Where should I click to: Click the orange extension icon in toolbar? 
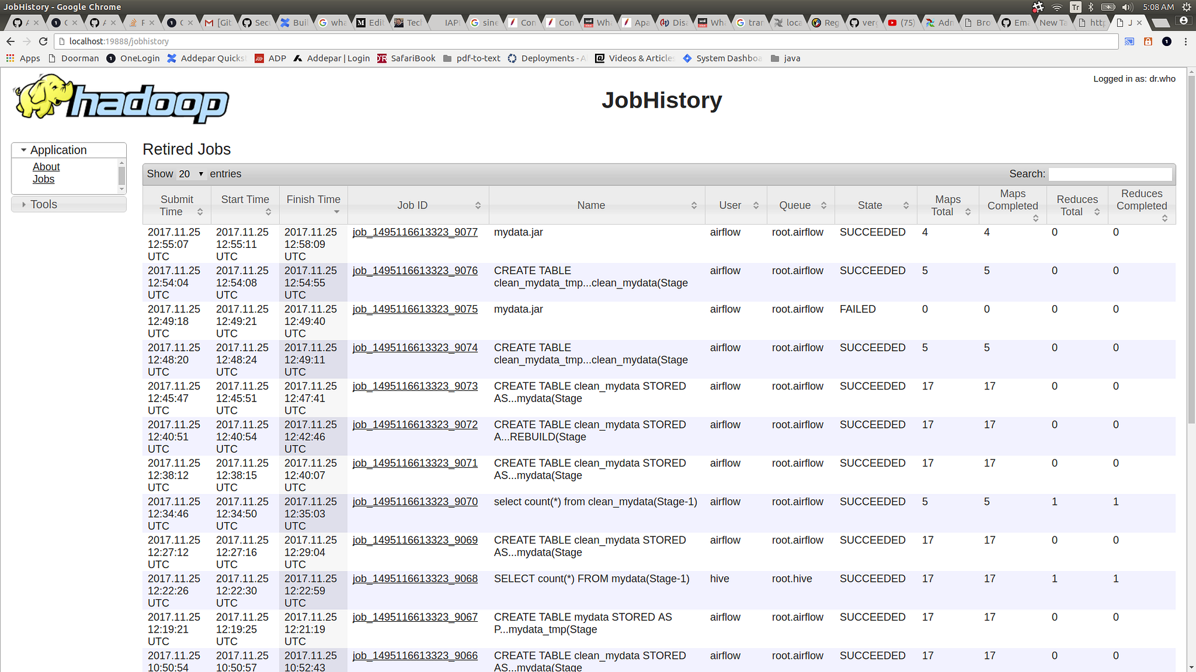[x=1148, y=41]
